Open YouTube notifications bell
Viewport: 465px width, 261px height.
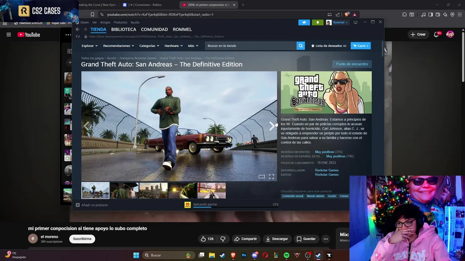point(436,35)
